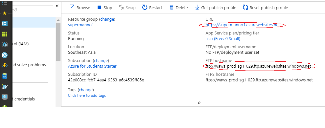This screenshot has height=128, width=325.
Task: Click the Running status text
Action: 76,39
